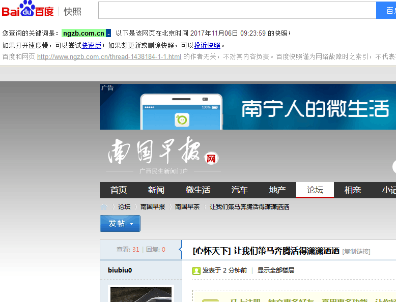
Task: Click the 快照 label next to Baidu logo
Action: (72, 12)
